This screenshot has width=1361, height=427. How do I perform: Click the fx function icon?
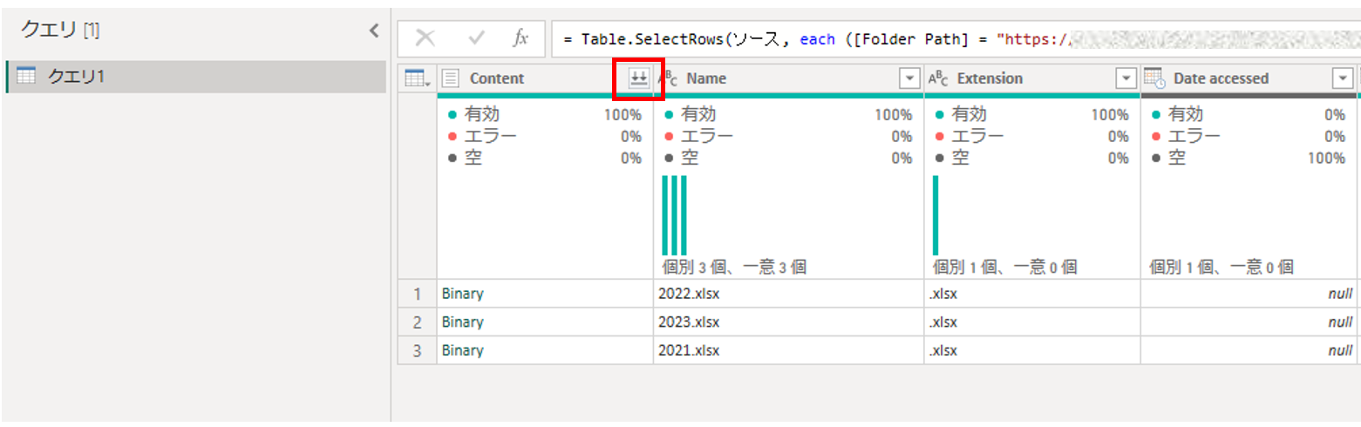[521, 37]
